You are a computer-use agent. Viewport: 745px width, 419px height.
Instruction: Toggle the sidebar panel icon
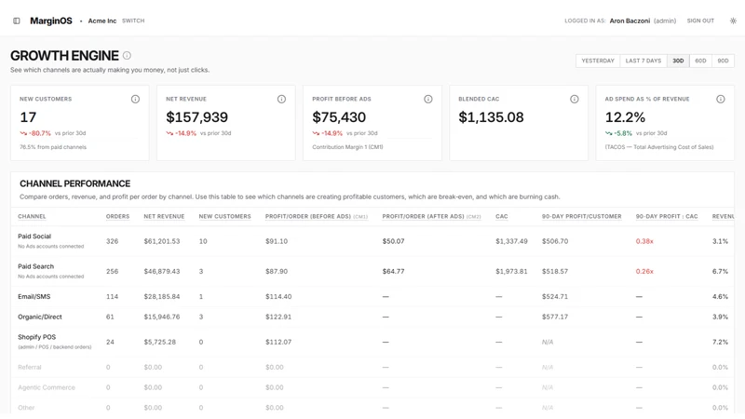click(17, 20)
